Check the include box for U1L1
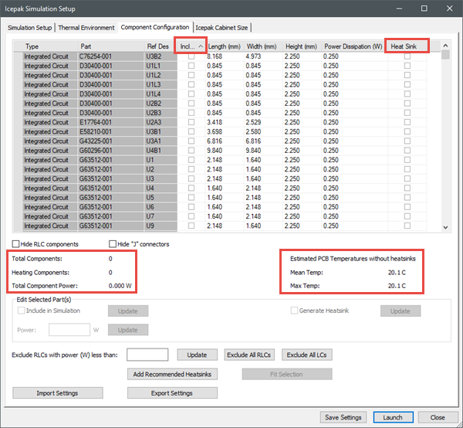Viewport: 463px width, 428px height. coord(191,66)
